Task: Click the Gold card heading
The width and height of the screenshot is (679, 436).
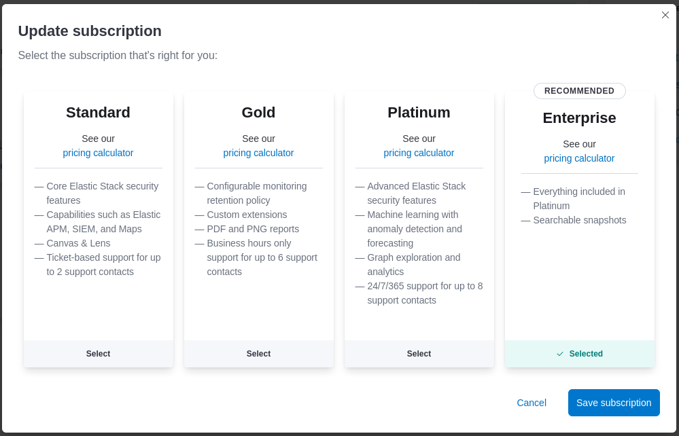Action: [x=258, y=113]
